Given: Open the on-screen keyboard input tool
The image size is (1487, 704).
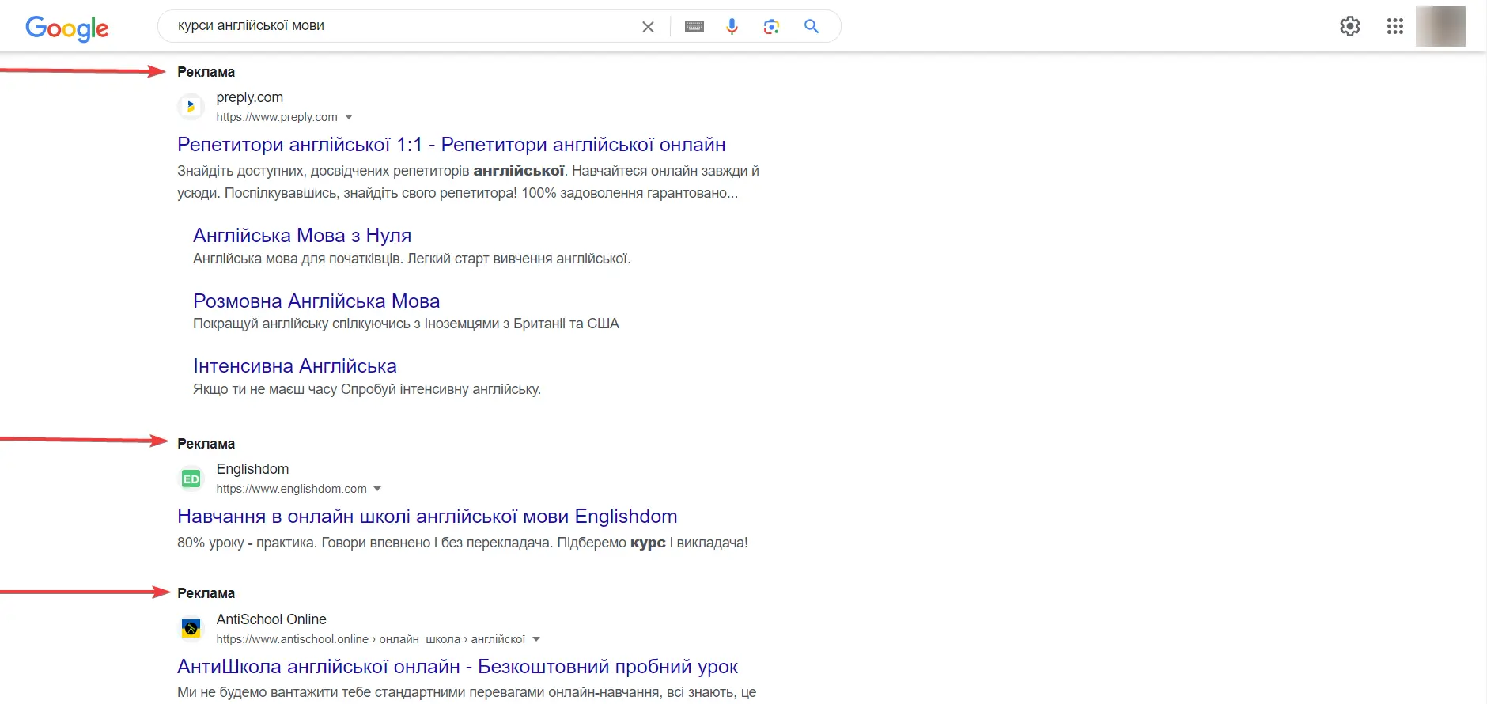Looking at the screenshot, I should (694, 27).
